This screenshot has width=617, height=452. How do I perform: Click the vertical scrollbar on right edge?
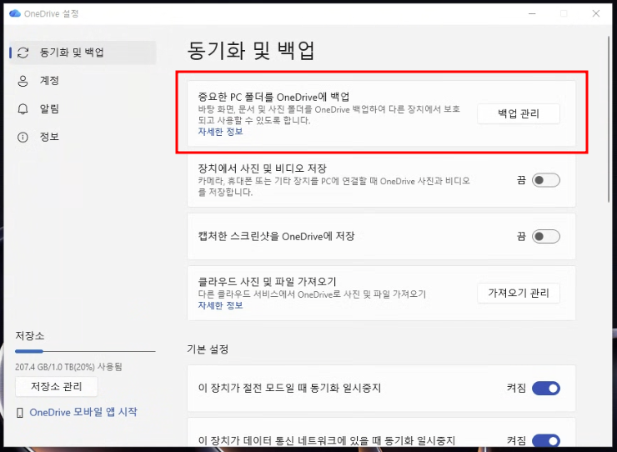[609, 120]
